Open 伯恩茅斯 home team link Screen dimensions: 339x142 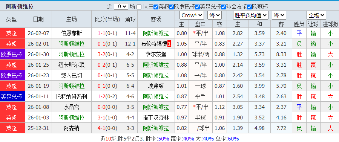click(71, 33)
